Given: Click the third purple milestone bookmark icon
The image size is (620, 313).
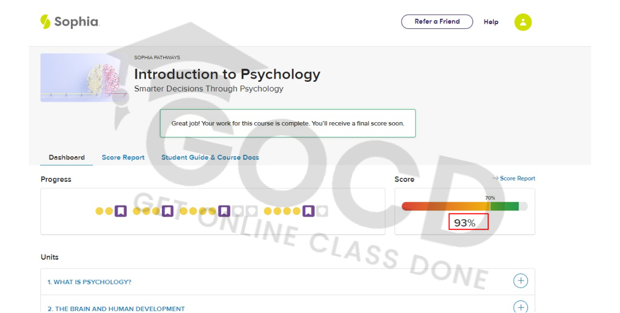Looking at the screenshot, I should [224, 211].
